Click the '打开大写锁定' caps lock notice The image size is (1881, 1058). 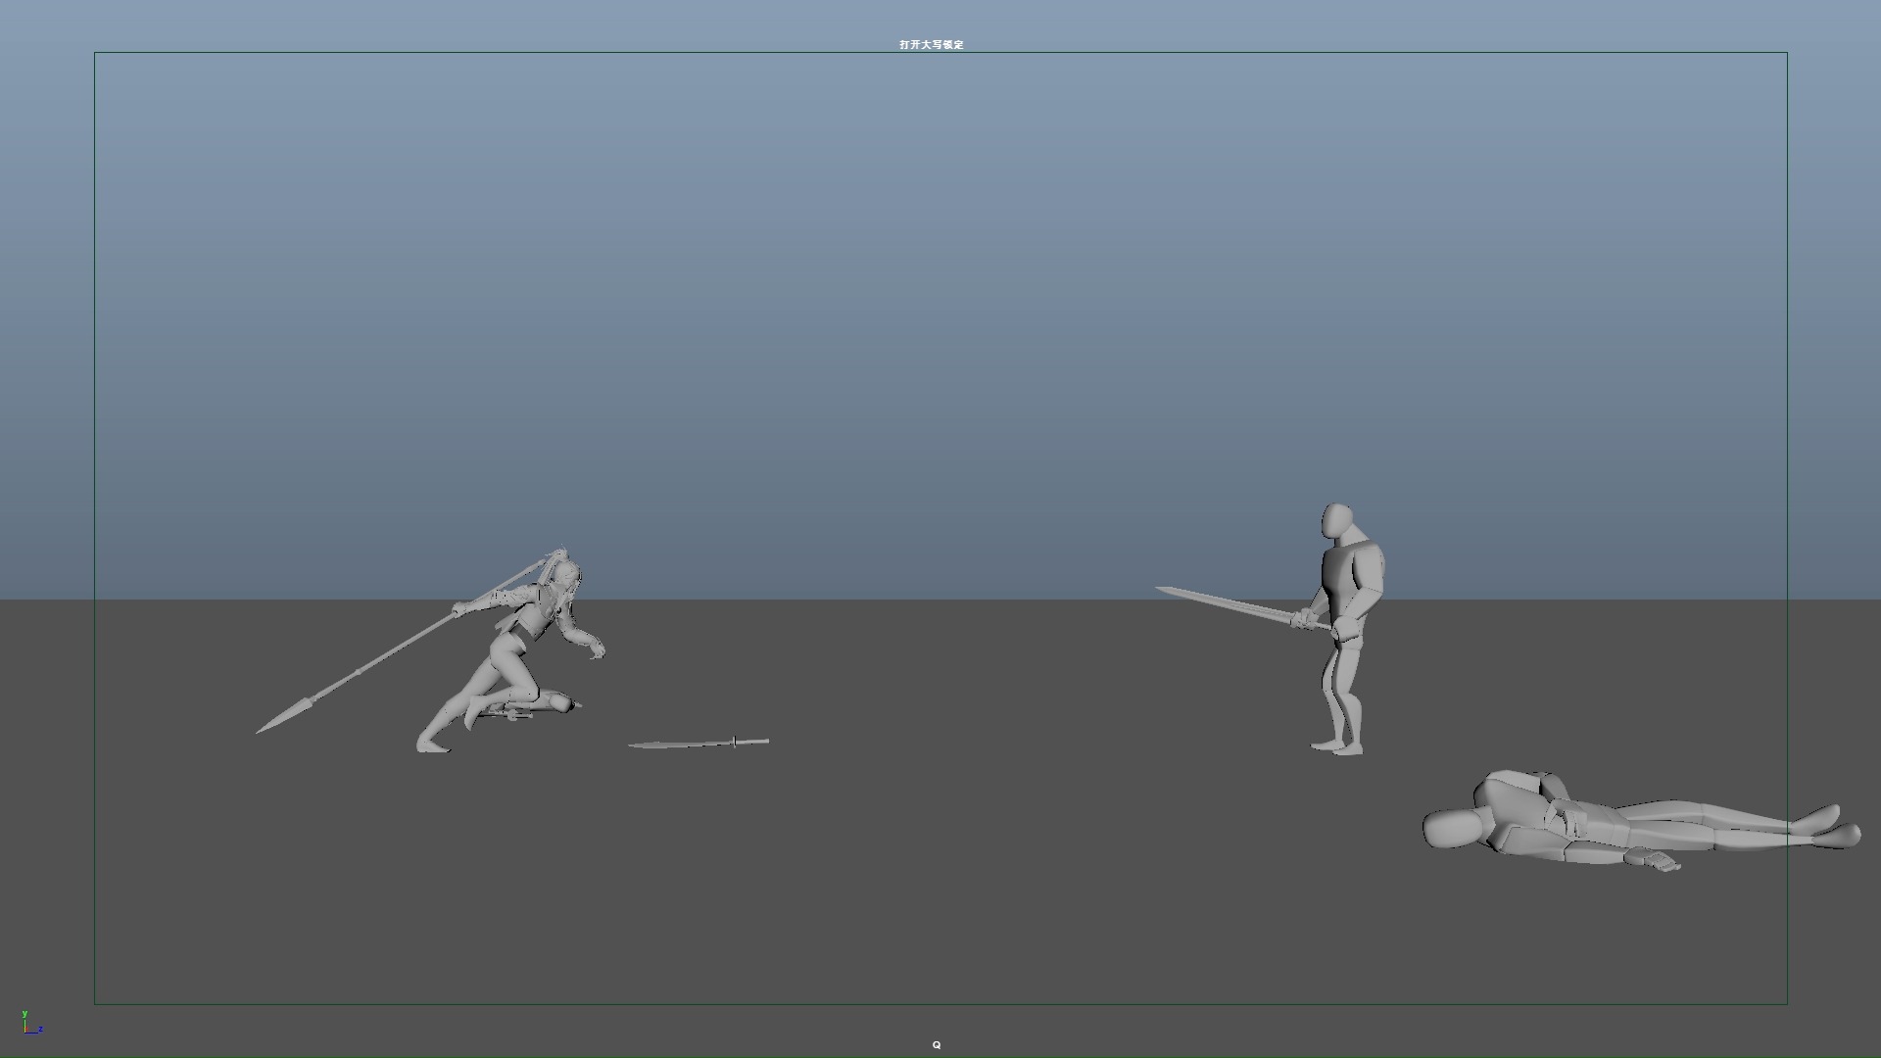point(932,44)
